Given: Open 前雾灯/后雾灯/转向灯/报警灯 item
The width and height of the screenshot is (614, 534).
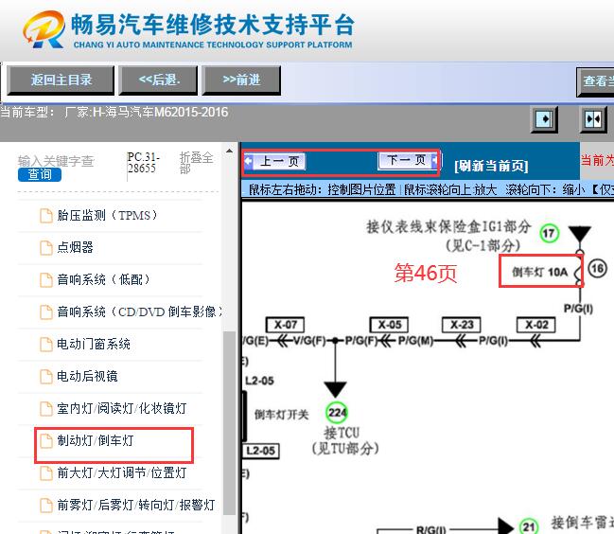Looking at the screenshot, I should (x=136, y=505).
